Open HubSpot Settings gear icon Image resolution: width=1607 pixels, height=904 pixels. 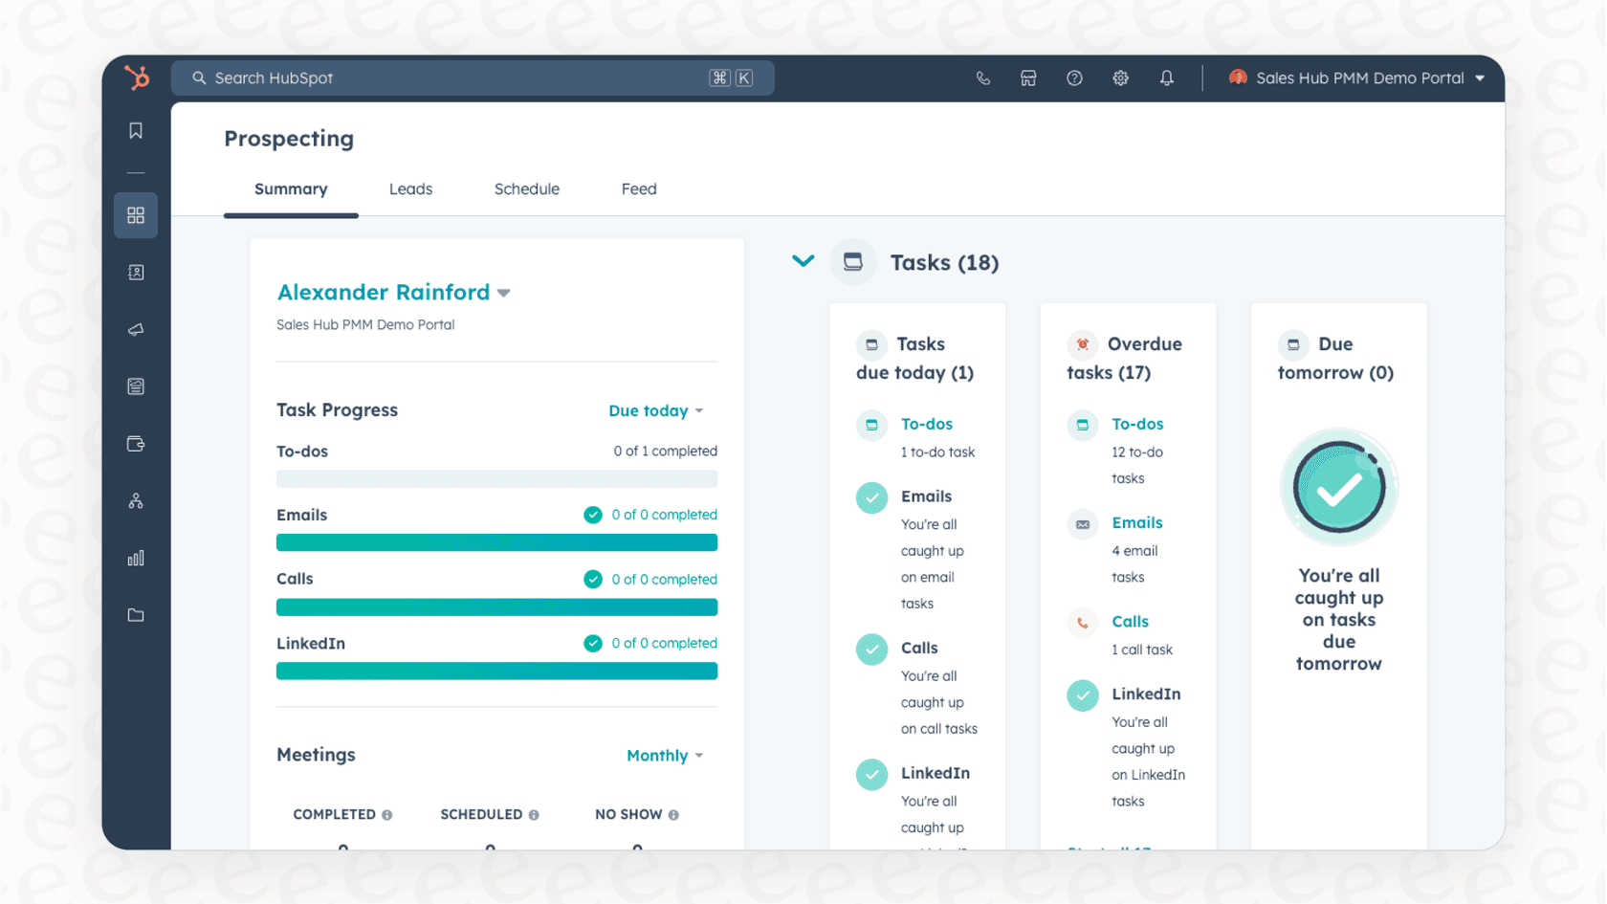1120,77
